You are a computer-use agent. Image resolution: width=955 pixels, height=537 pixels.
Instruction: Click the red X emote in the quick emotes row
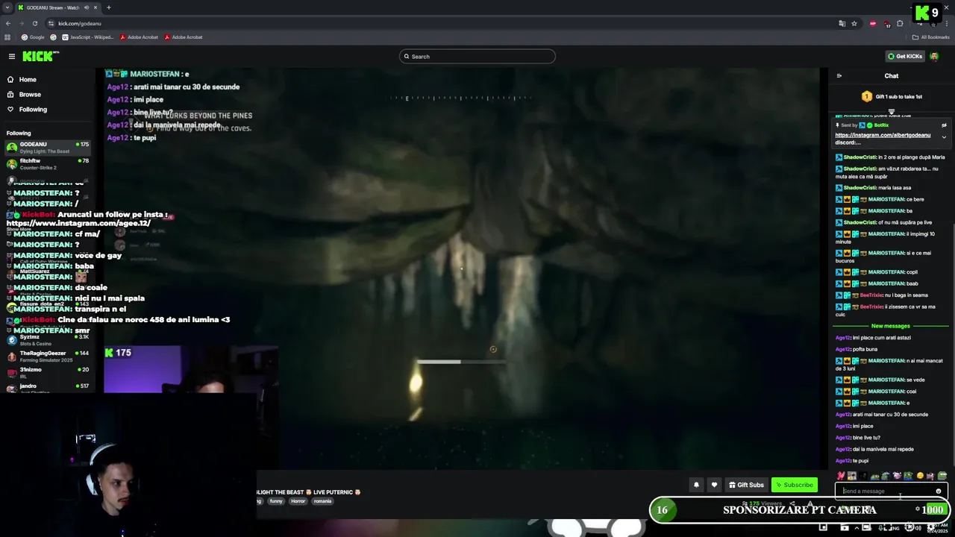pyautogui.click(x=841, y=476)
